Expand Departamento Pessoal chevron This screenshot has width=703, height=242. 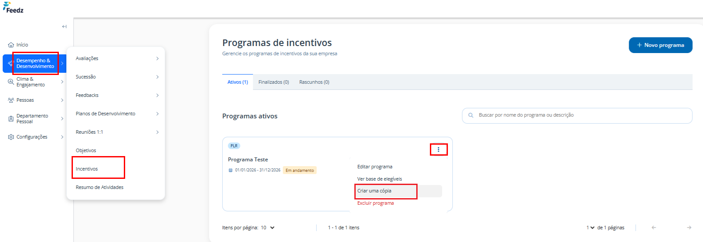pos(62,119)
